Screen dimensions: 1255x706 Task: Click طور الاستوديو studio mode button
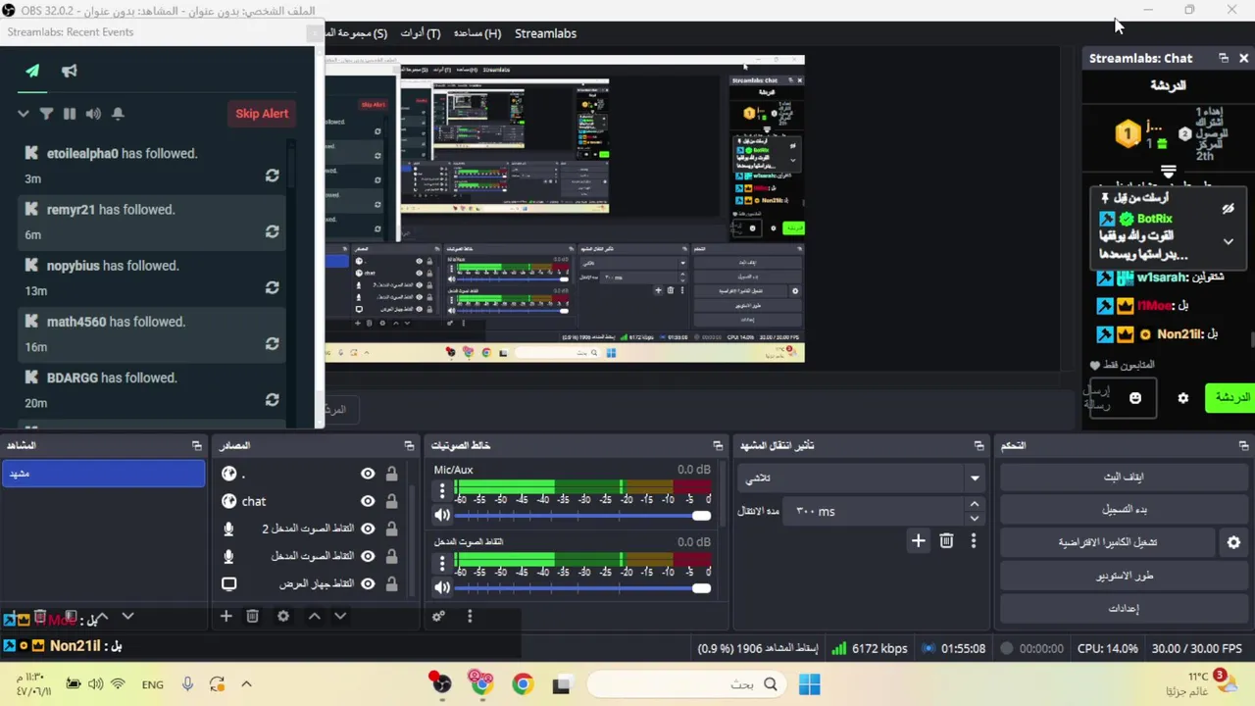pos(1124,576)
